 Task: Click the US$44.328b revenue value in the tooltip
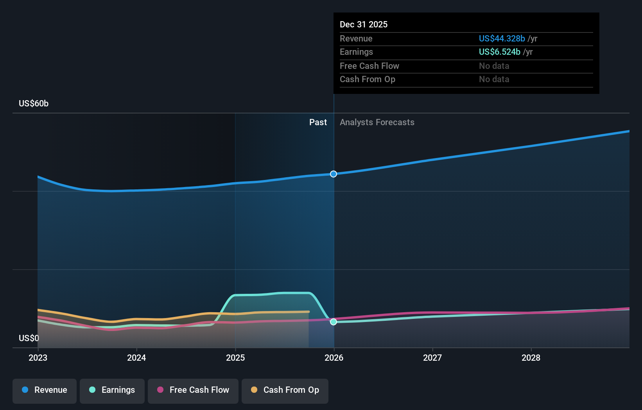point(502,38)
